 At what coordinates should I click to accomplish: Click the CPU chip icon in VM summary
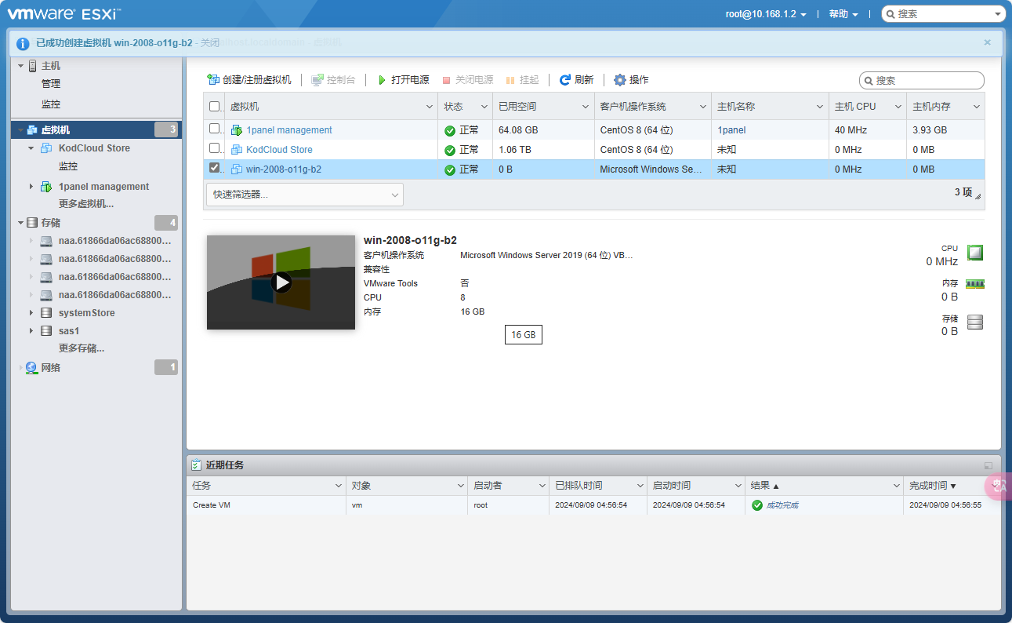(974, 253)
